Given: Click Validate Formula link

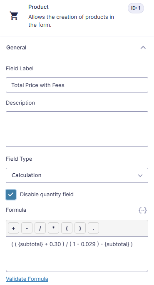Looking at the screenshot, I should pyautogui.click(x=27, y=279).
